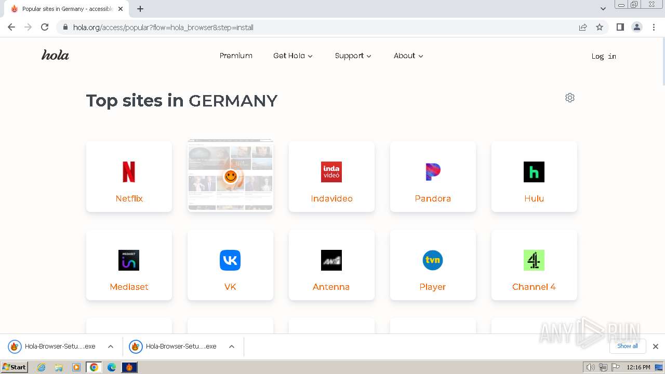Click the site preview thumbnail card
665x374 pixels.
230,176
